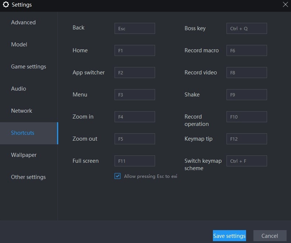Image resolution: width=291 pixels, height=243 pixels.
Task: Edit Switch keymap scheme field Ctrl + F
Action: [x=247, y=161]
